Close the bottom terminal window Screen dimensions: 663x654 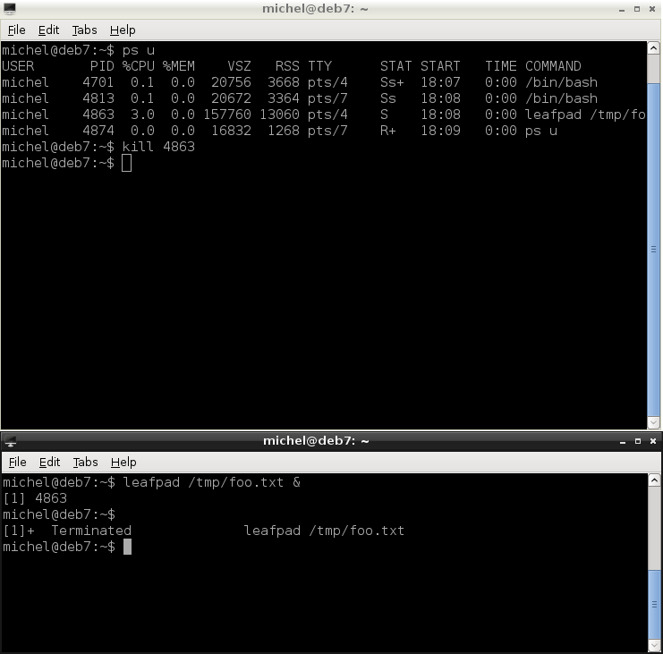pos(653,441)
